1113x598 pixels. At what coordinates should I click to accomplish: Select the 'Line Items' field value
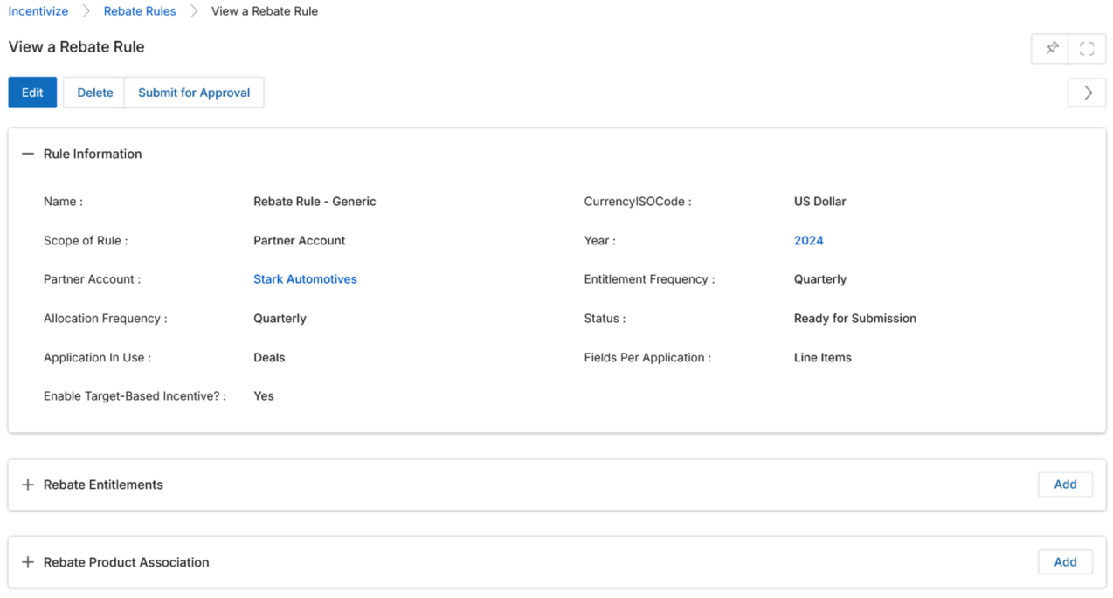pos(822,357)
